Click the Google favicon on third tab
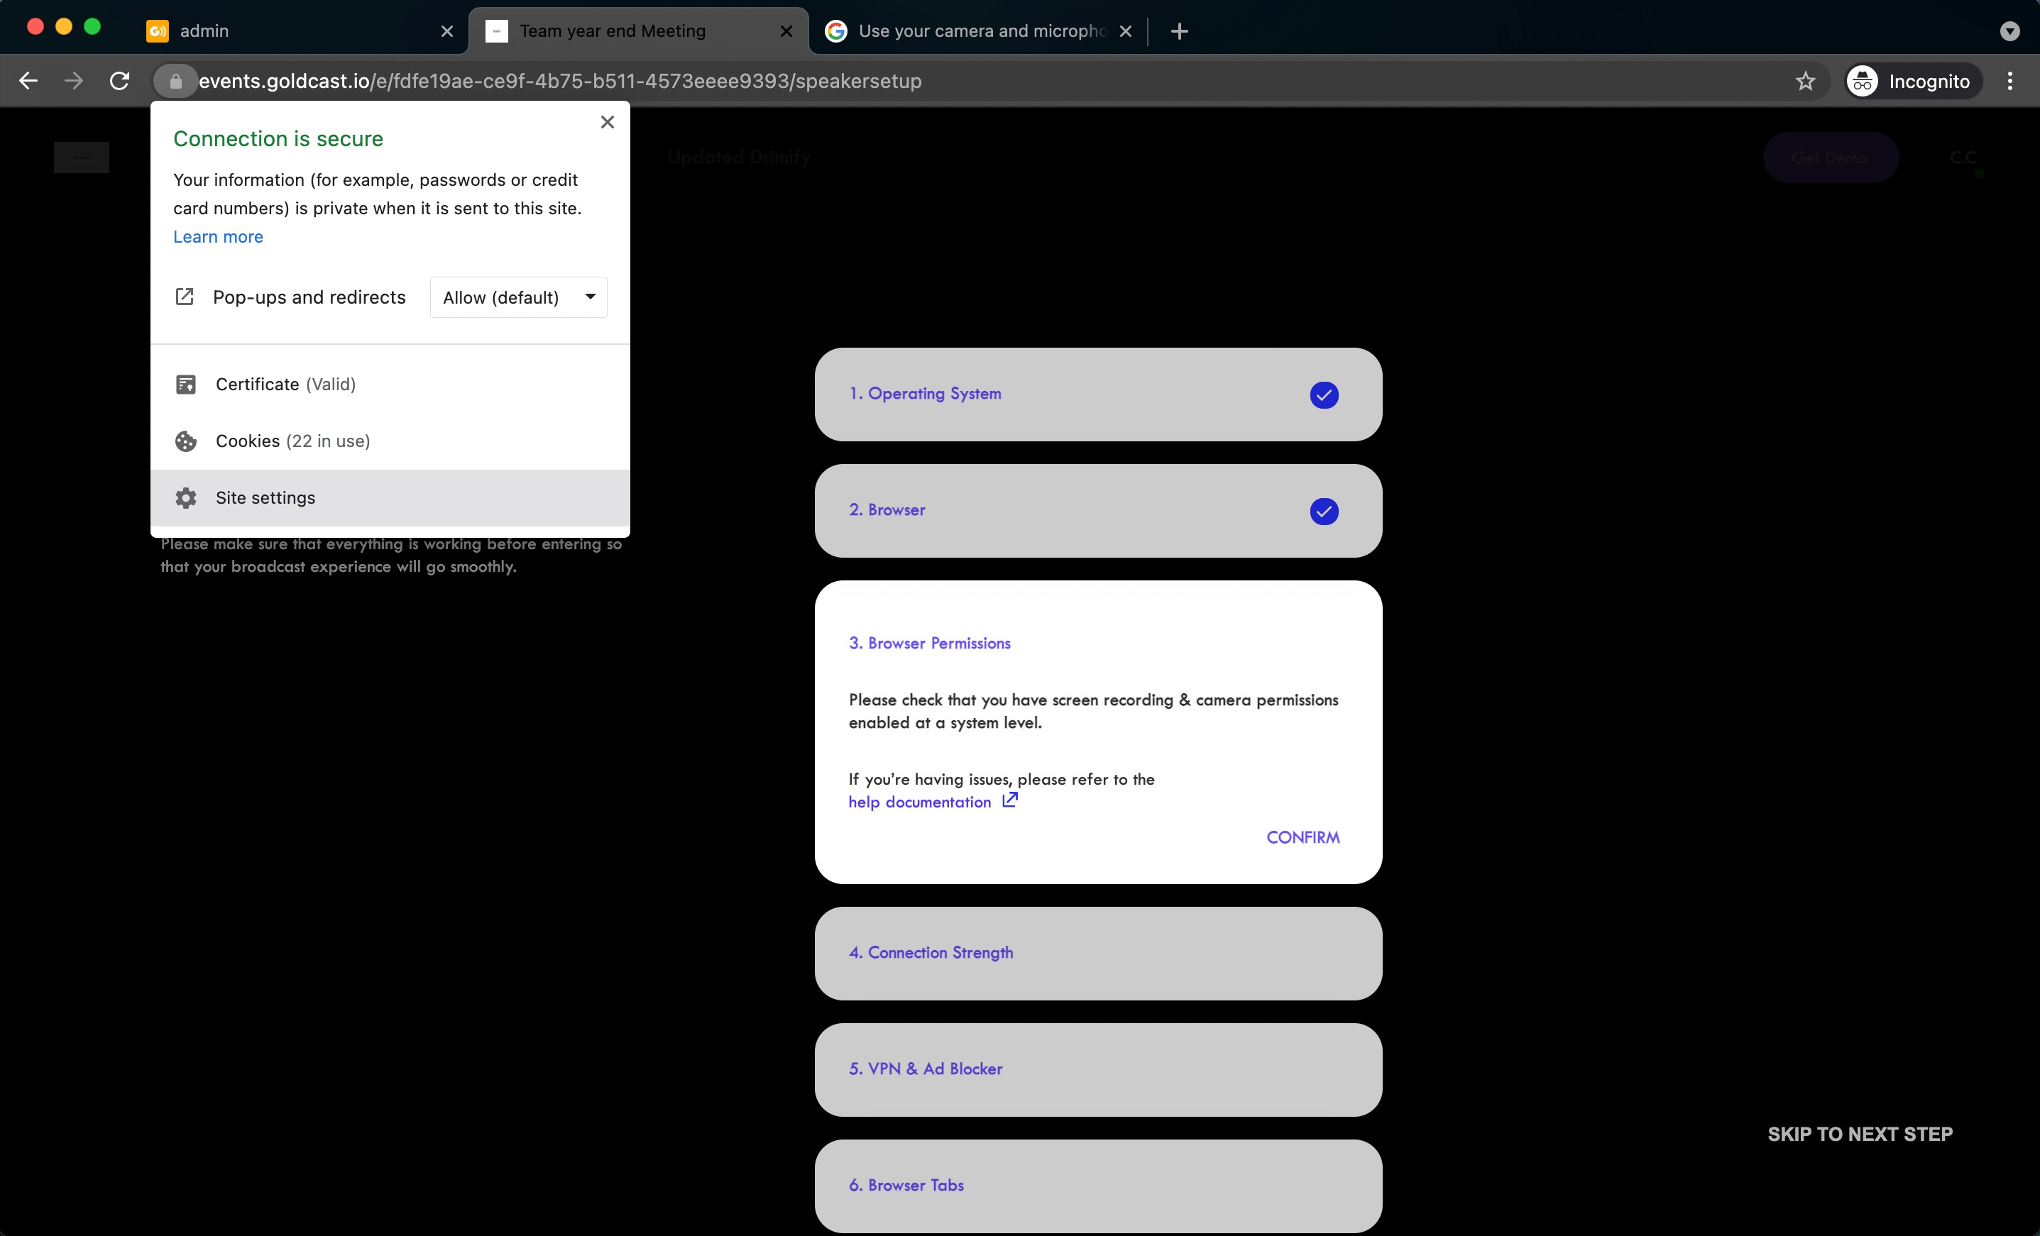The width and height of the screenshot is (2040, 1236). [x=836, y=31]
